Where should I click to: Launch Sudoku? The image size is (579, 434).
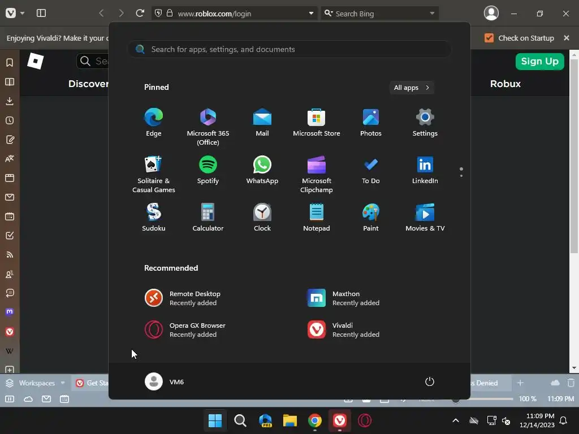point(154,218)
